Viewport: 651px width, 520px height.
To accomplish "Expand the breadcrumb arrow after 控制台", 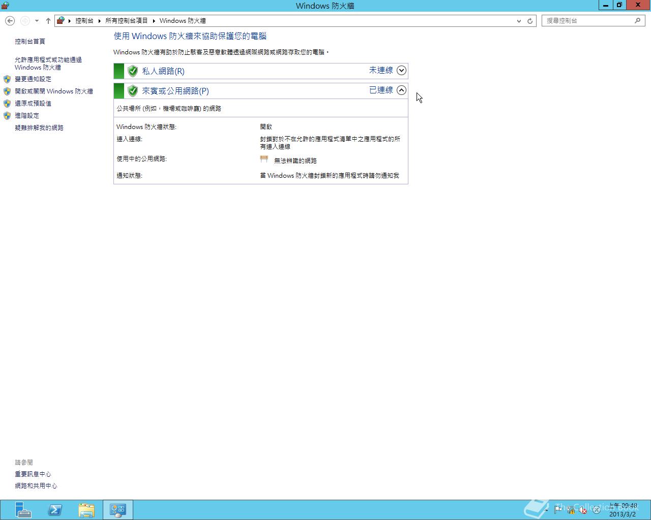I will coord(100,21).
